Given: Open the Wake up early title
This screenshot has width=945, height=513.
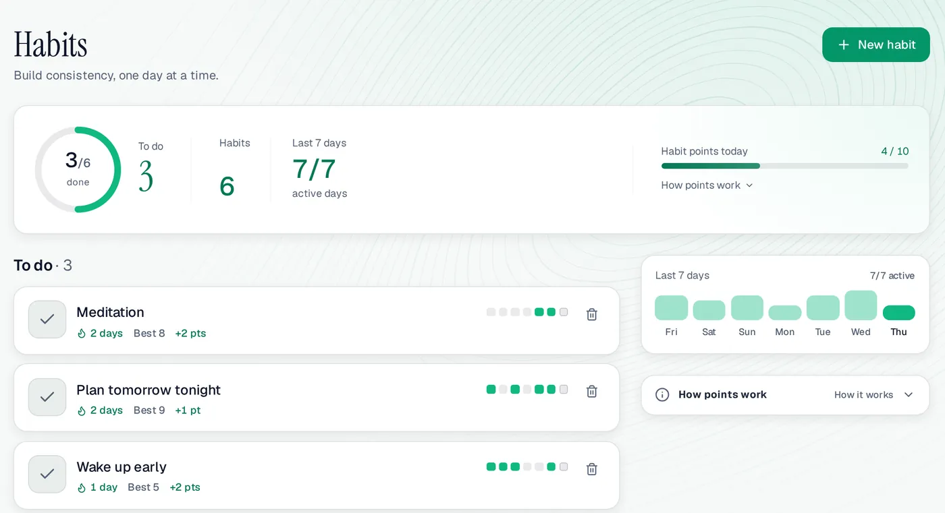Looking at the screenshot, I should tap(122, 466).
